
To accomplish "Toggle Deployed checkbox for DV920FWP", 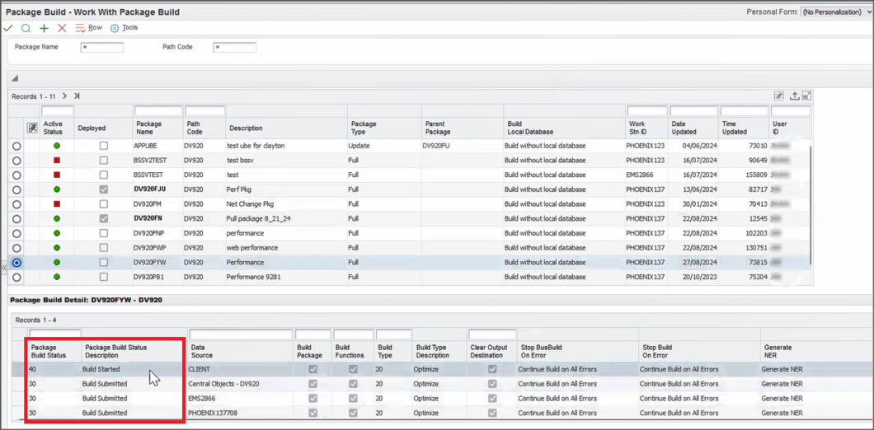I will (104, 248).
